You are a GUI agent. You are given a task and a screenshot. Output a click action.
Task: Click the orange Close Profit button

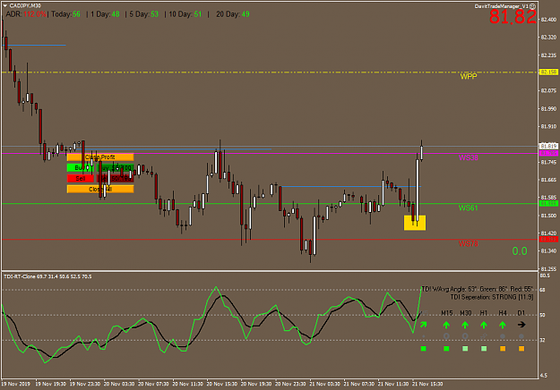click(100, 157)
